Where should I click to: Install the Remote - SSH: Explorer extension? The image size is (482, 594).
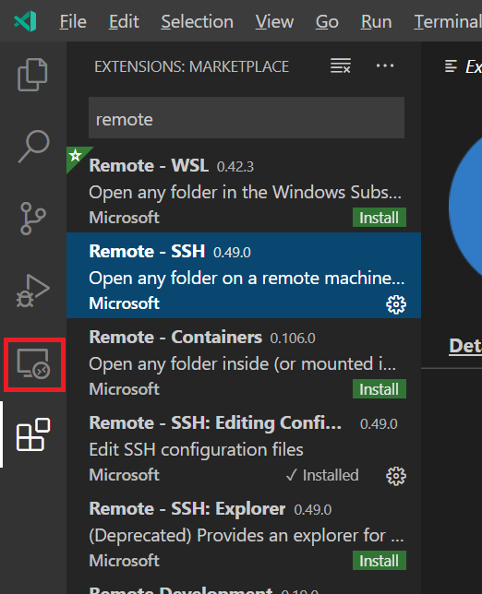click(x=380, y=561)
